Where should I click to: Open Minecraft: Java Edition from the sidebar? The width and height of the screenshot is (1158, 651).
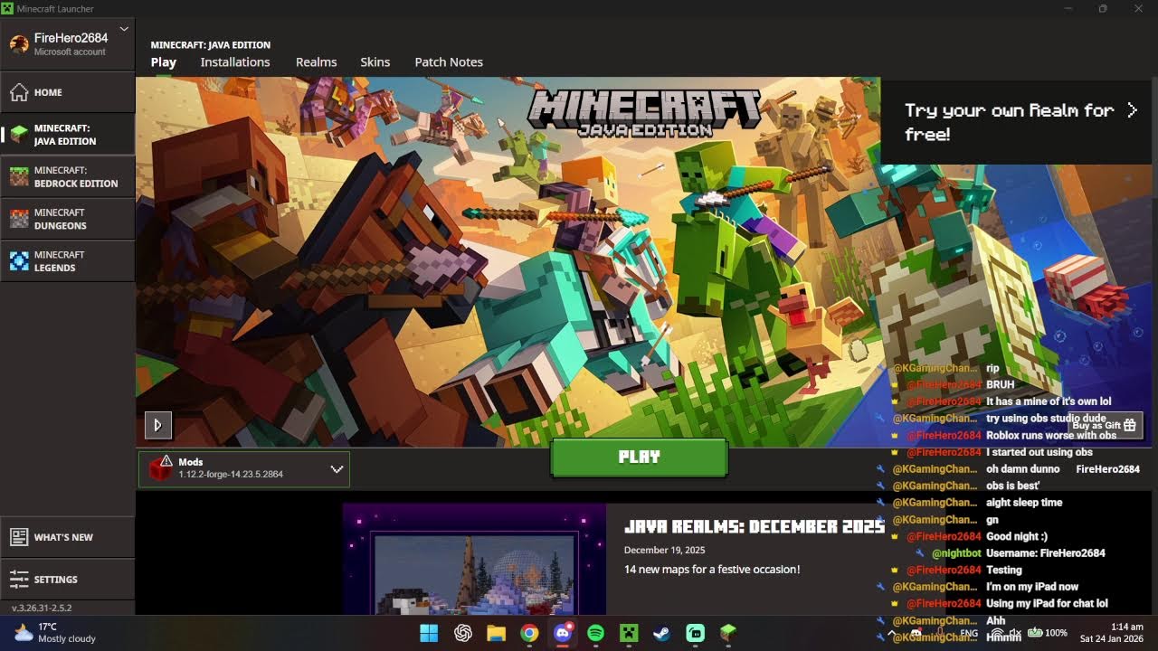(68, 135)
